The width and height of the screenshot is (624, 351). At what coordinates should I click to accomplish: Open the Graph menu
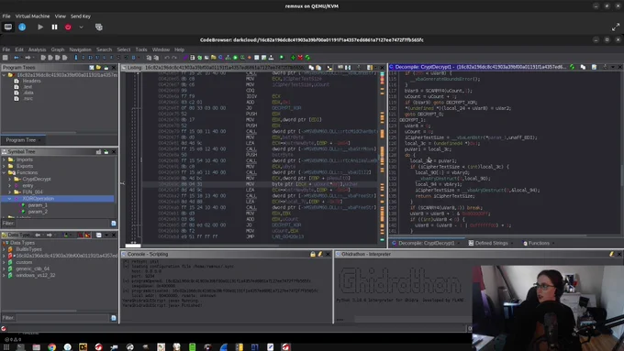tap(58, 49)
